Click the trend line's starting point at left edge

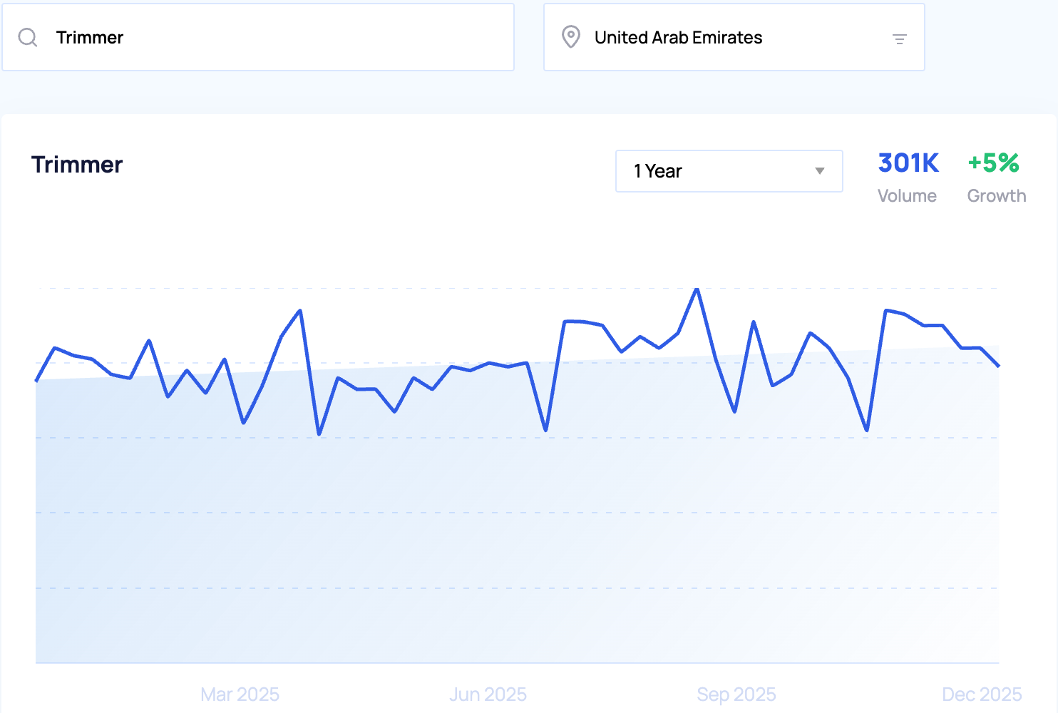point(36,381)
